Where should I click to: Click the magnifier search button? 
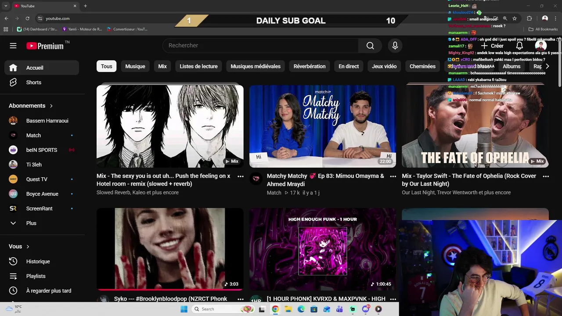(370, 46)
